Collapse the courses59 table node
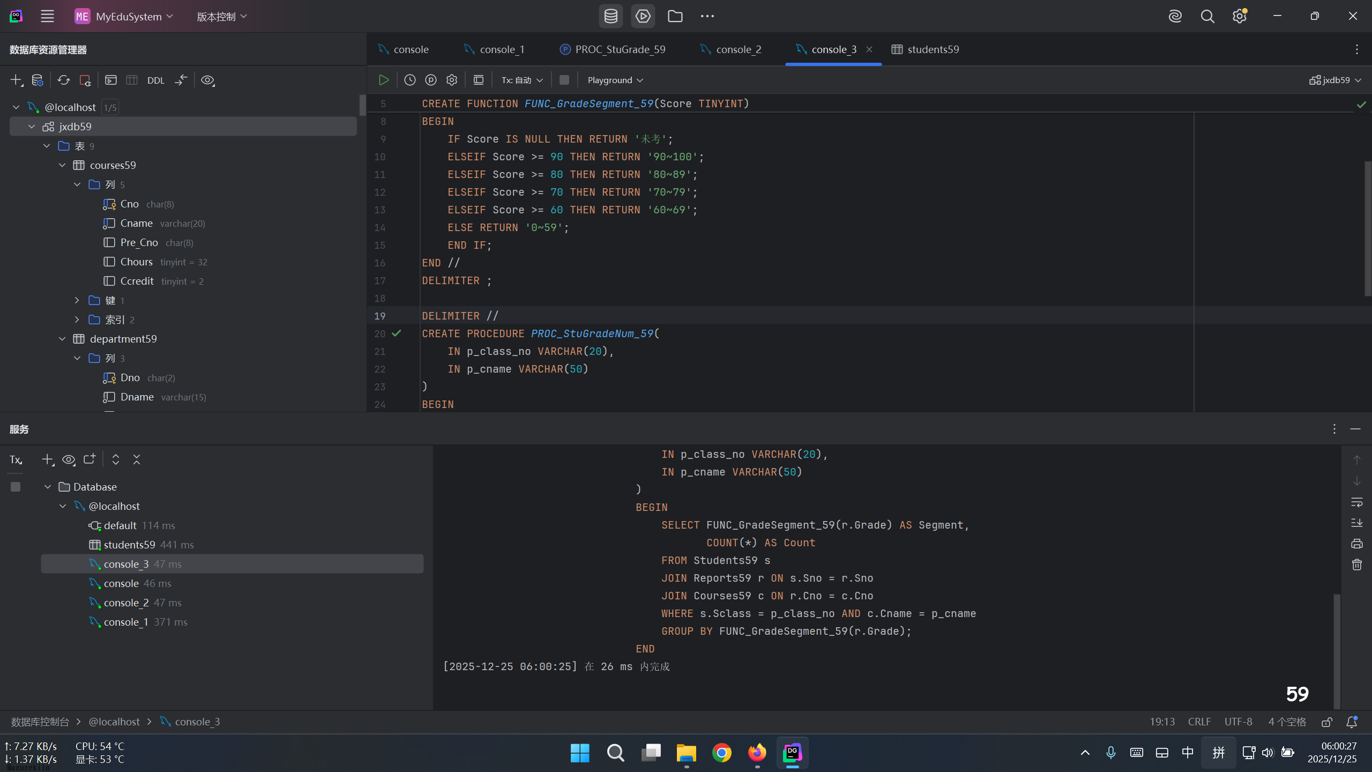 [x=62, y=165]
